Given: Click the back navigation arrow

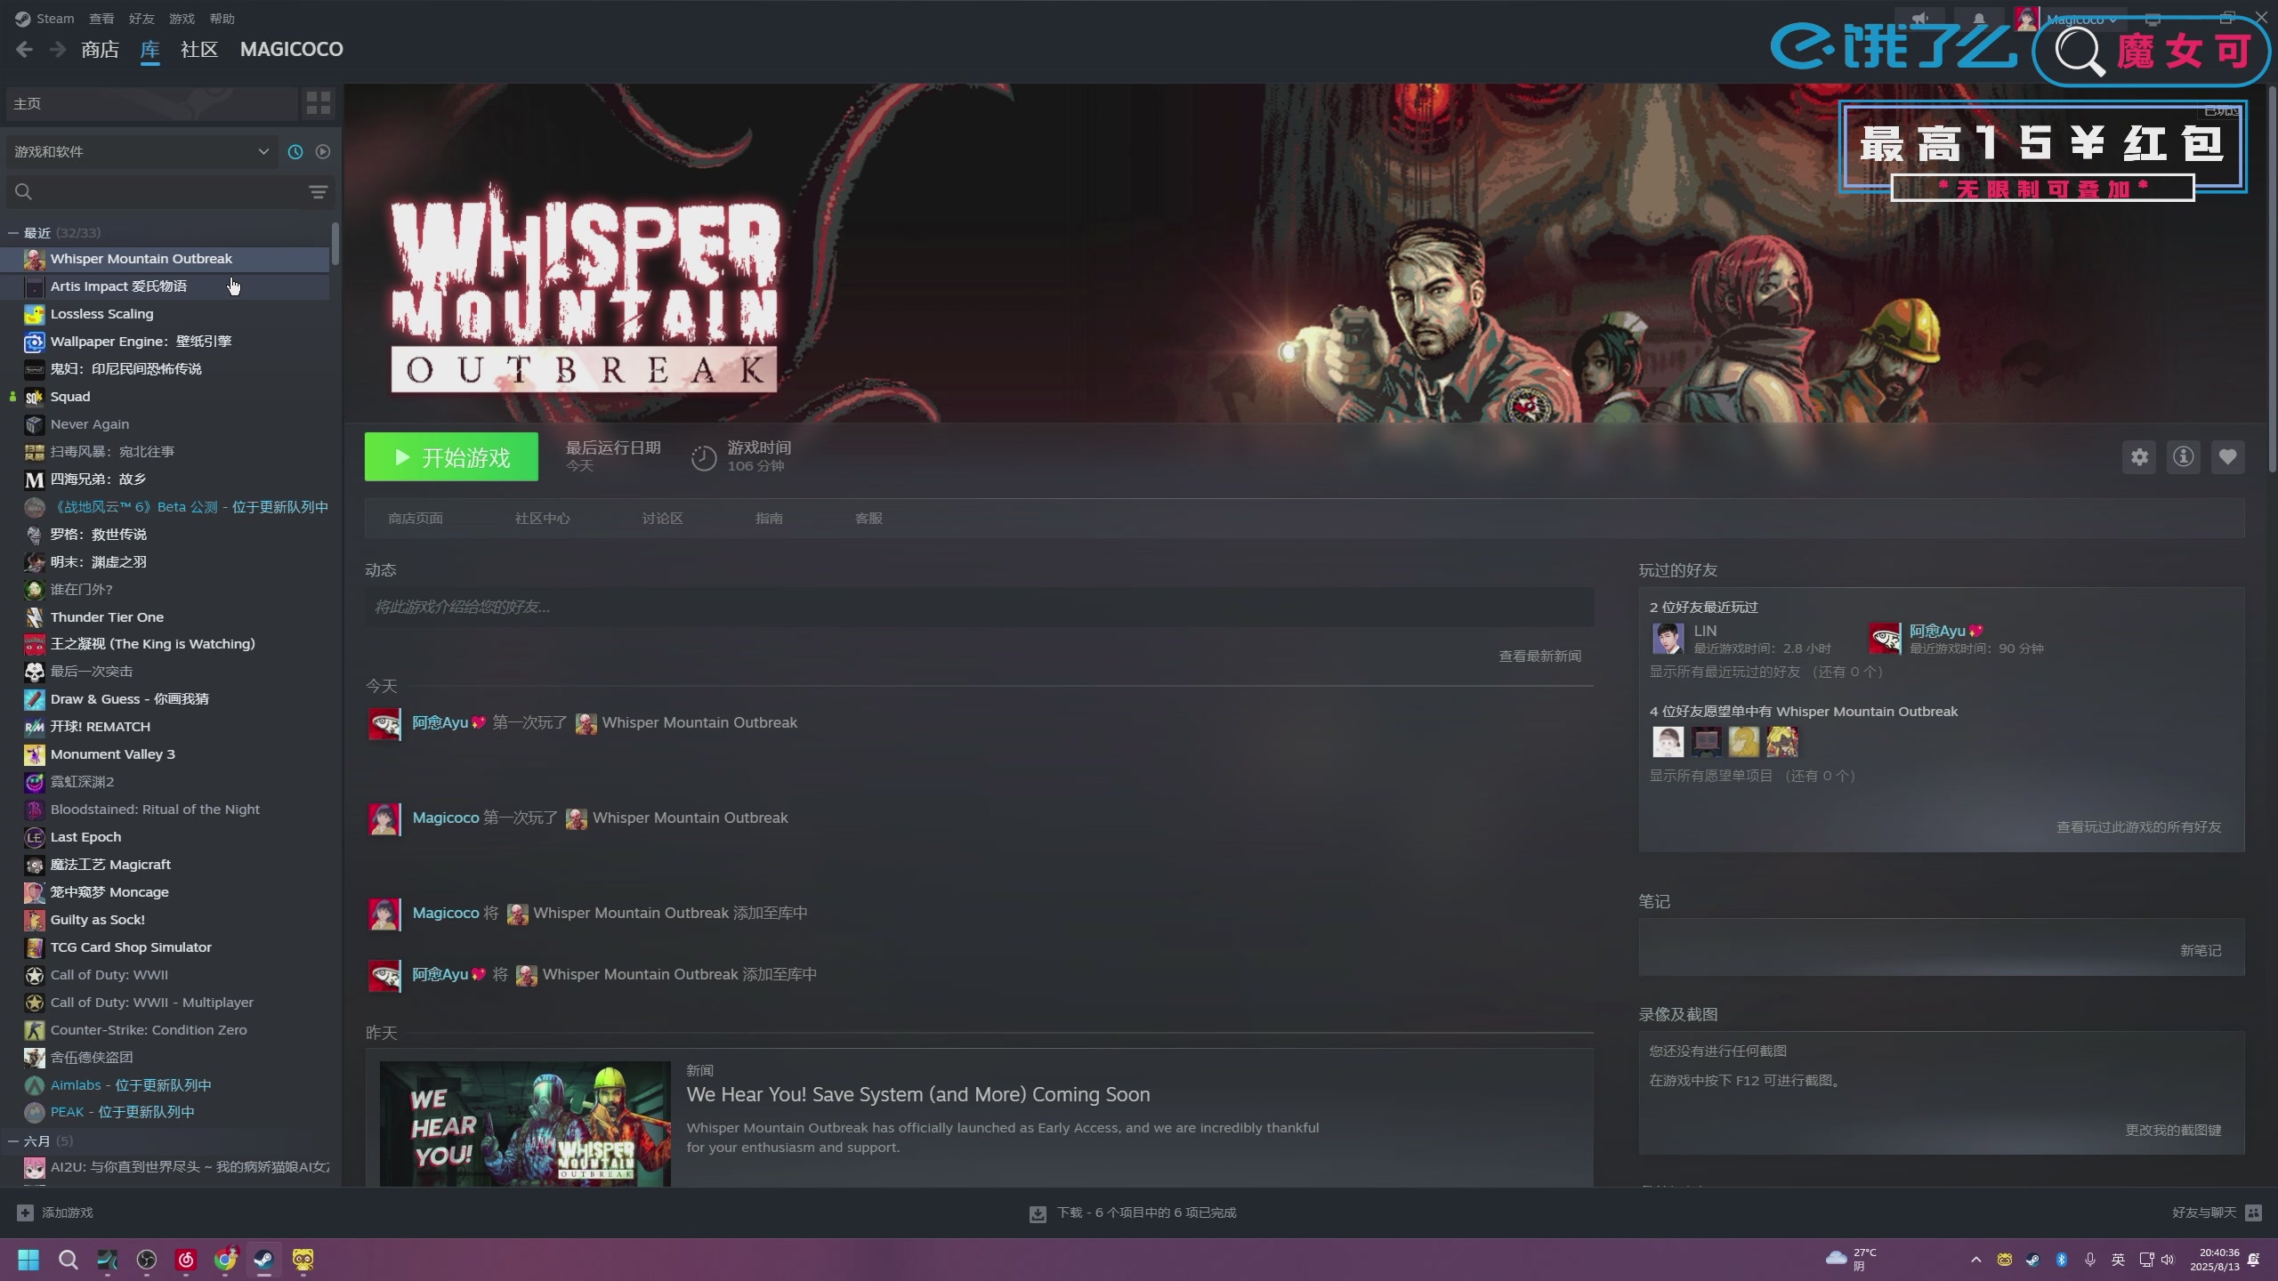Looking at the screenshot, I should click(24, 50).
